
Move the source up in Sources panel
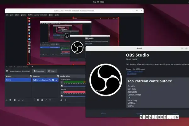(x=46, y=100)
